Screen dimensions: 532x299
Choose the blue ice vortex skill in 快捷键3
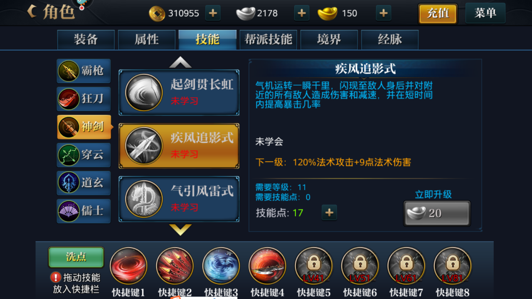click(x=221, y=266)
